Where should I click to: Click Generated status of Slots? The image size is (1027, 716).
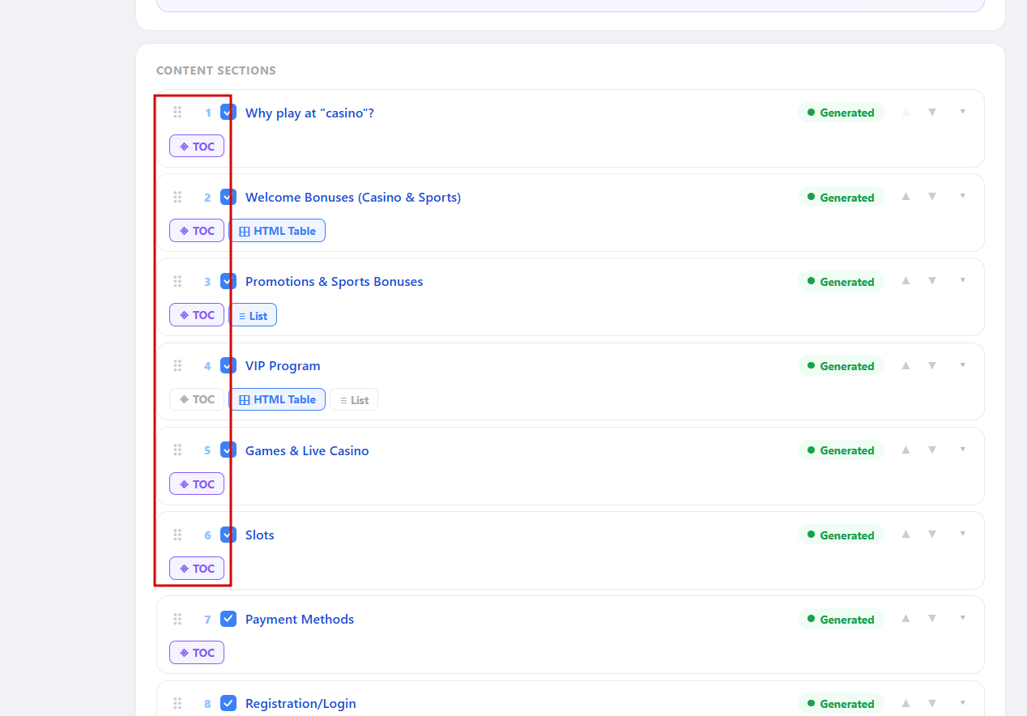tap(841, 535)
